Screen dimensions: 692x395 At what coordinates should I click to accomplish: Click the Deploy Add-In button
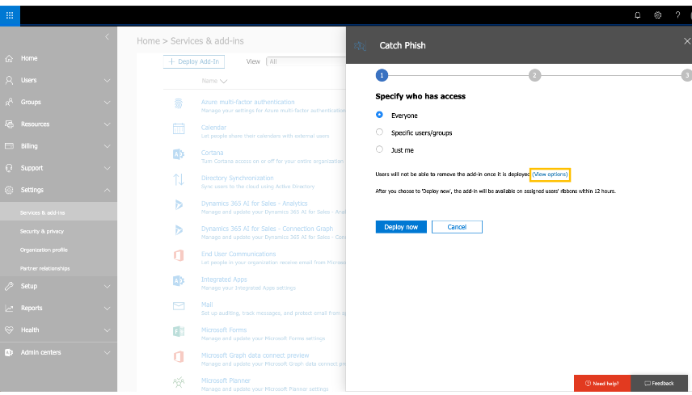point(194,61)
